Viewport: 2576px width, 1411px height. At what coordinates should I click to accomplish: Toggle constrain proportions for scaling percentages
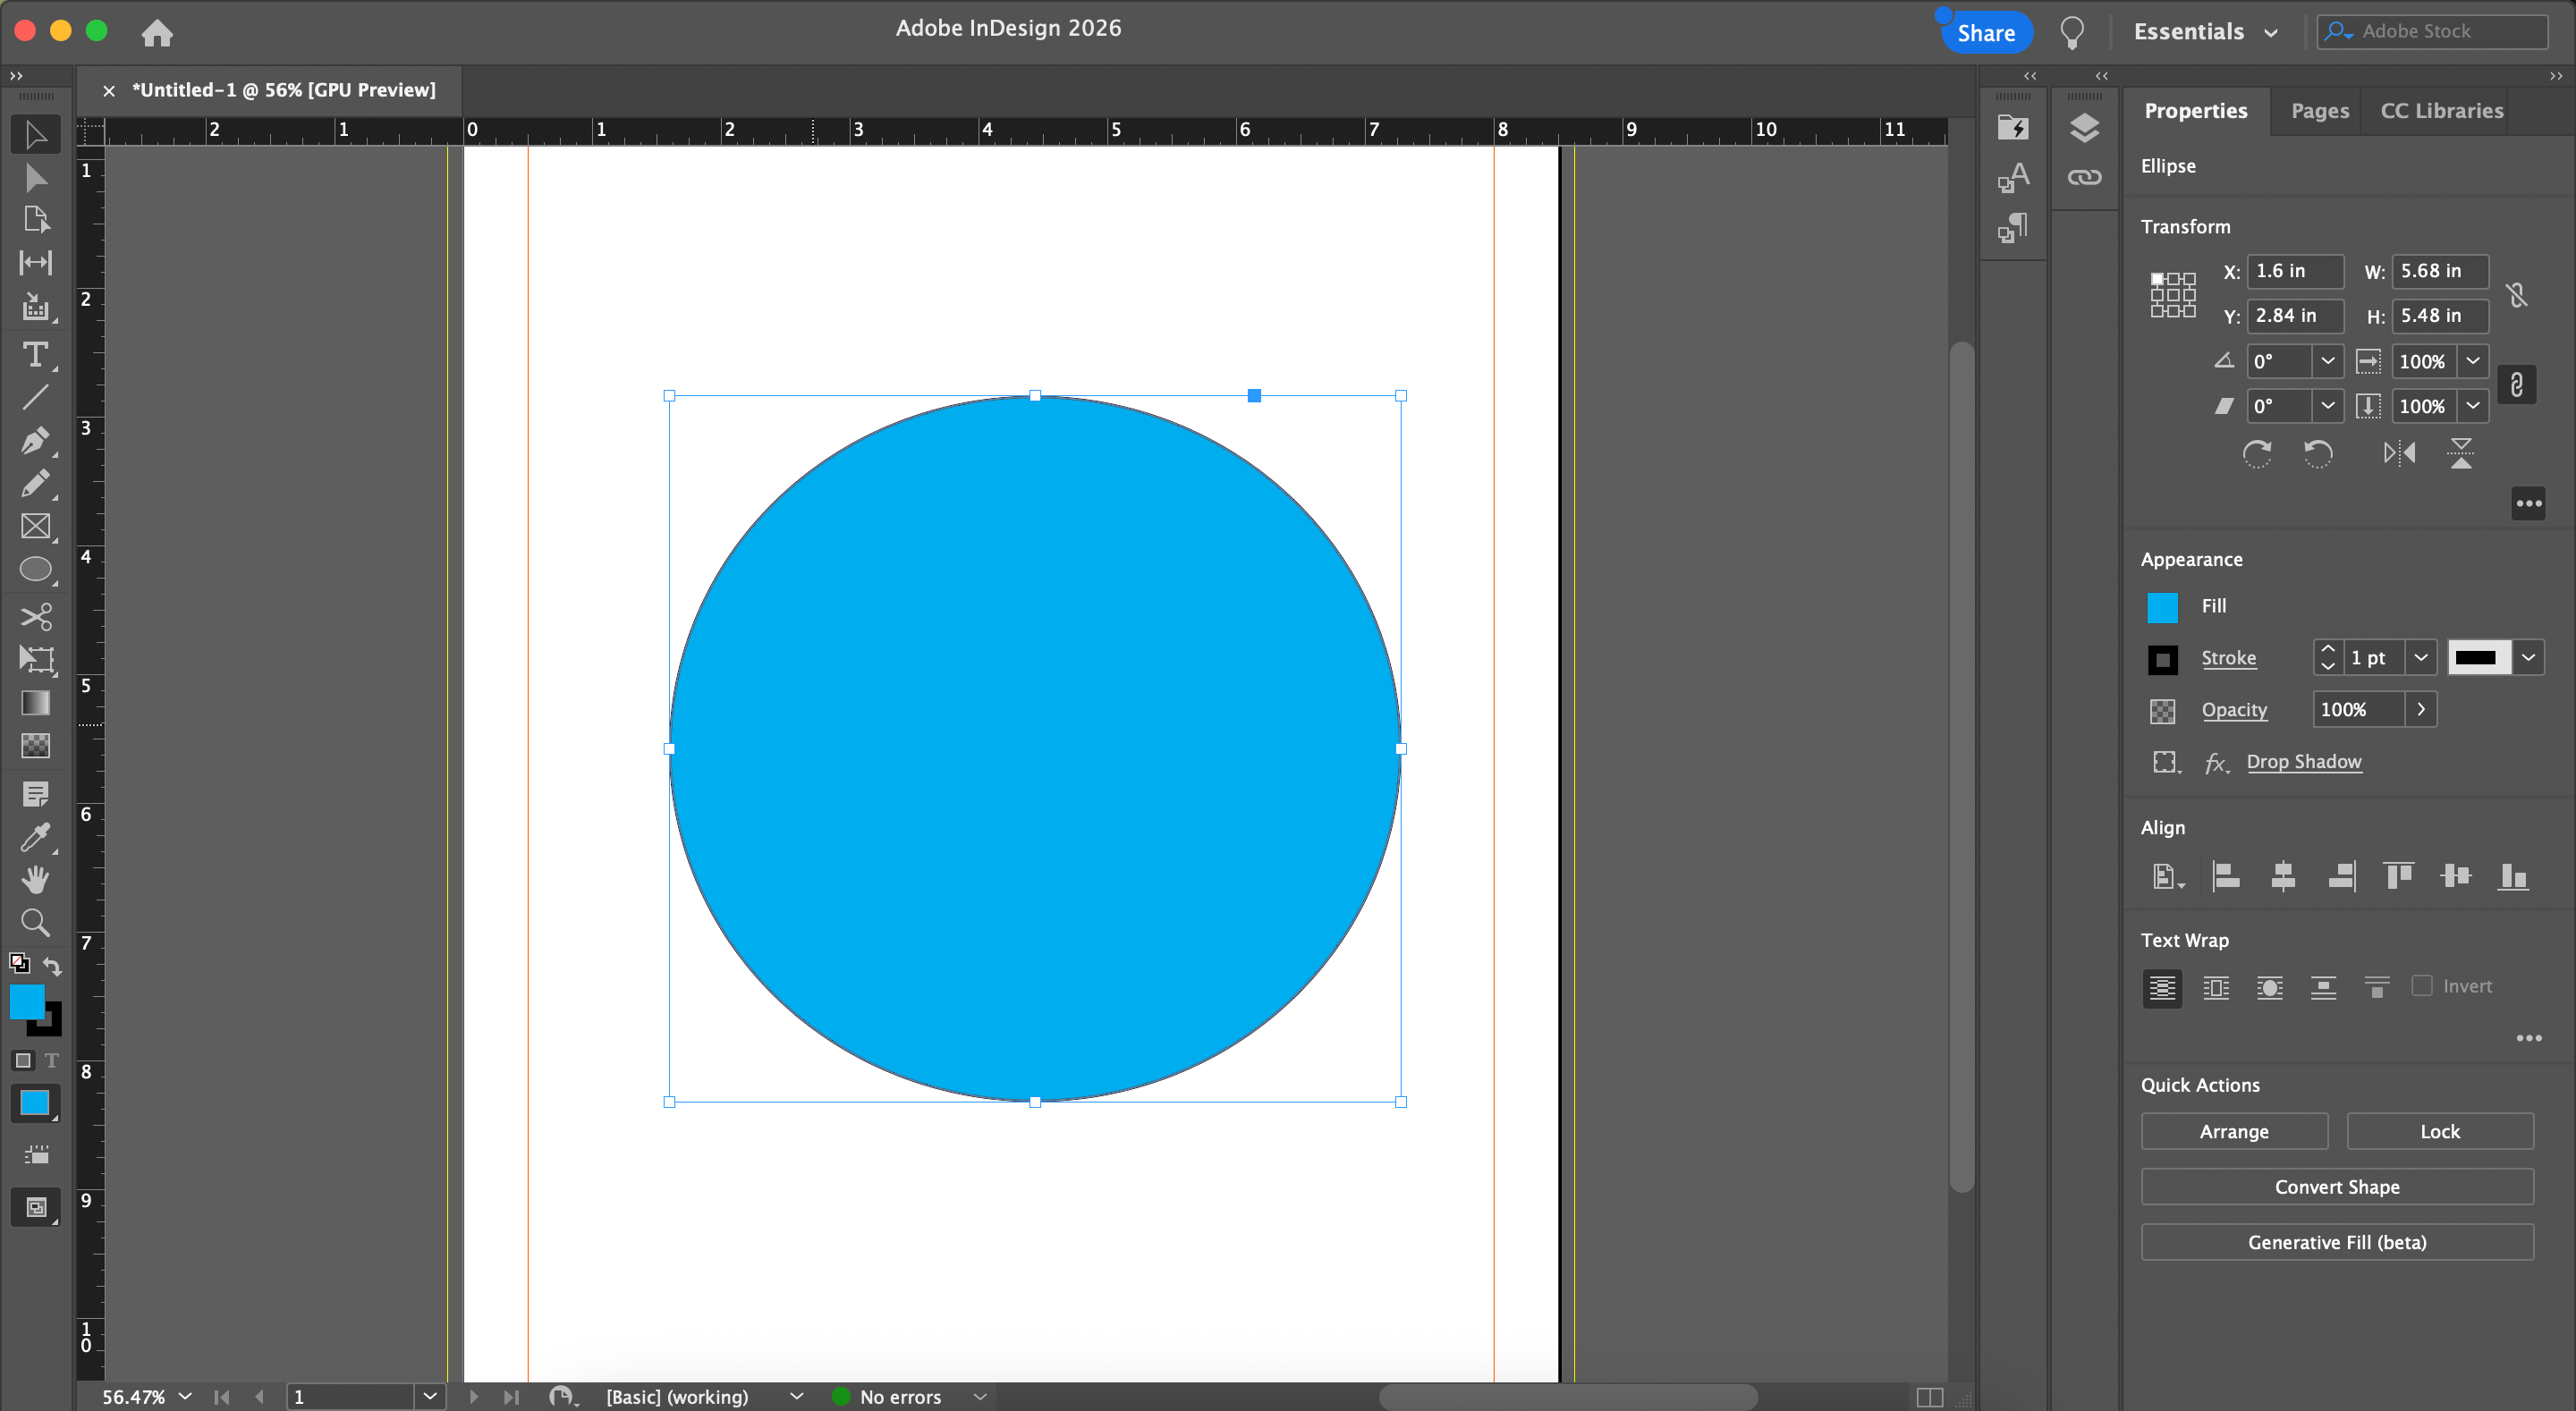click(2516, 384)
